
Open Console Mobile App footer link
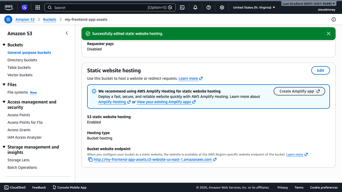69,187
